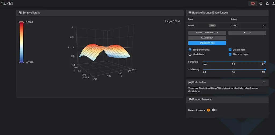This screenshot has width=275, height=135.
Task: Click the Runout-Sensoren header icon
Action: (x=190, y=99)
